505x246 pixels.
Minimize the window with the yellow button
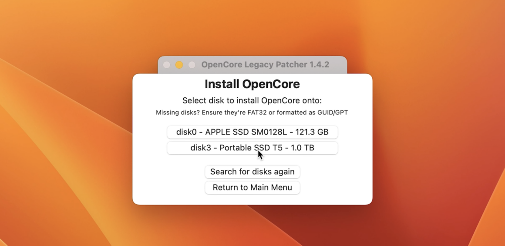(179, 65)
